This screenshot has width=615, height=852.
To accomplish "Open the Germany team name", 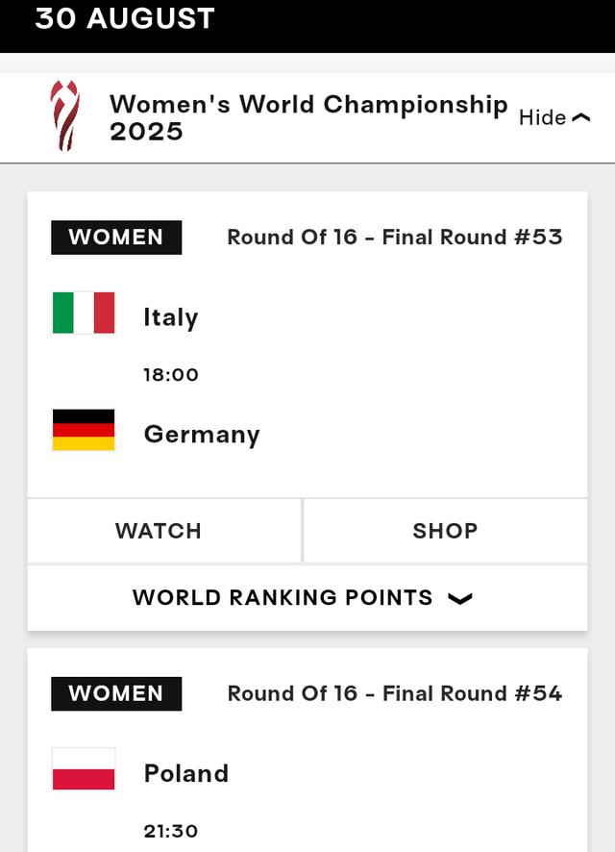I will (x=202, y=435).
